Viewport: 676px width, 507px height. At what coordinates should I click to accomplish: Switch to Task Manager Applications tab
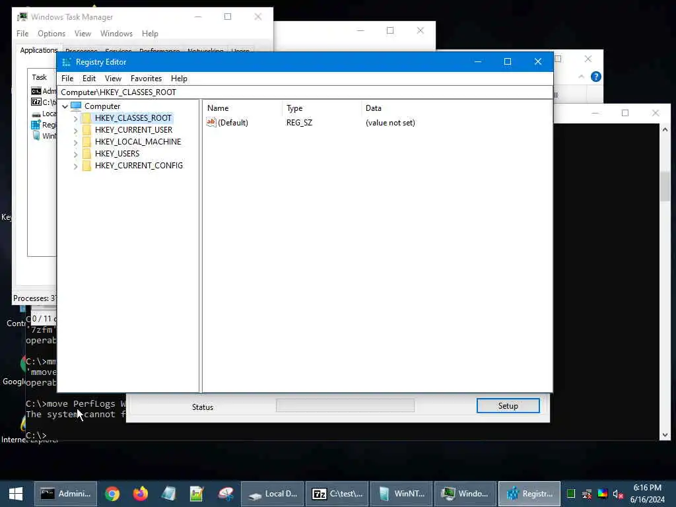(38, 50)
